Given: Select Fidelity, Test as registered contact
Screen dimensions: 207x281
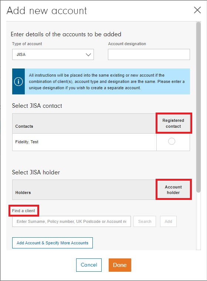Looking at the screenshot, I should coord(172,141).
